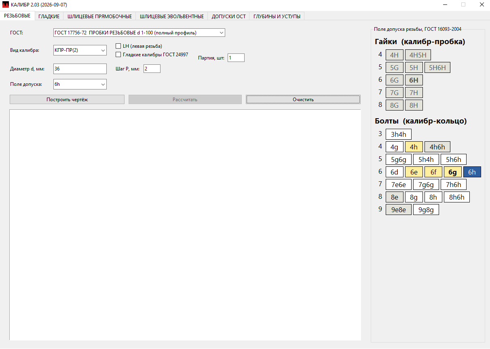Open the ГЛАДКИЕ tab

[x=49, y=16]
